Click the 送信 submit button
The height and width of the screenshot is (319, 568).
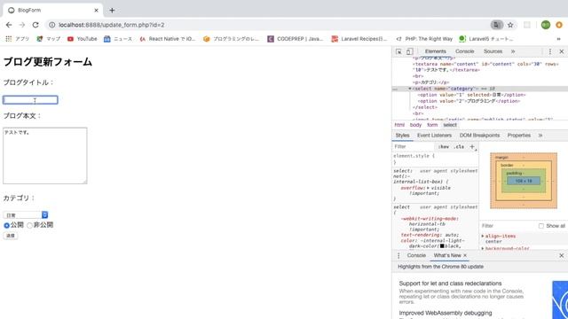pyautogui.click(x=10, y=236)
